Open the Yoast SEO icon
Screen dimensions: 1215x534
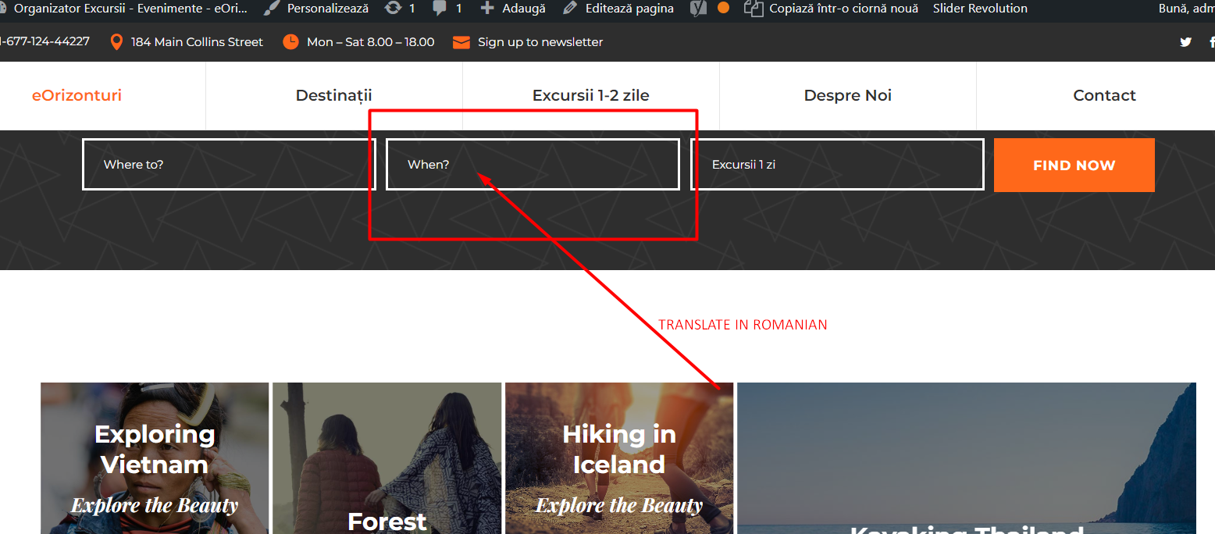(x=699, y=9)
